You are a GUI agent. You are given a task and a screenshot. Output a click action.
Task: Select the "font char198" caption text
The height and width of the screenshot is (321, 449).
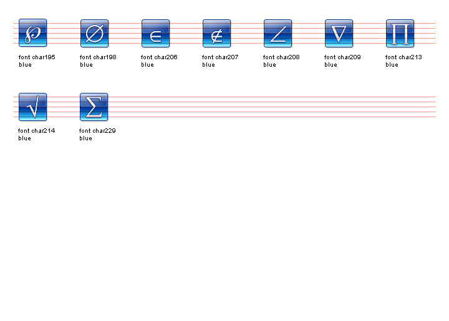[x=98, y=57]
